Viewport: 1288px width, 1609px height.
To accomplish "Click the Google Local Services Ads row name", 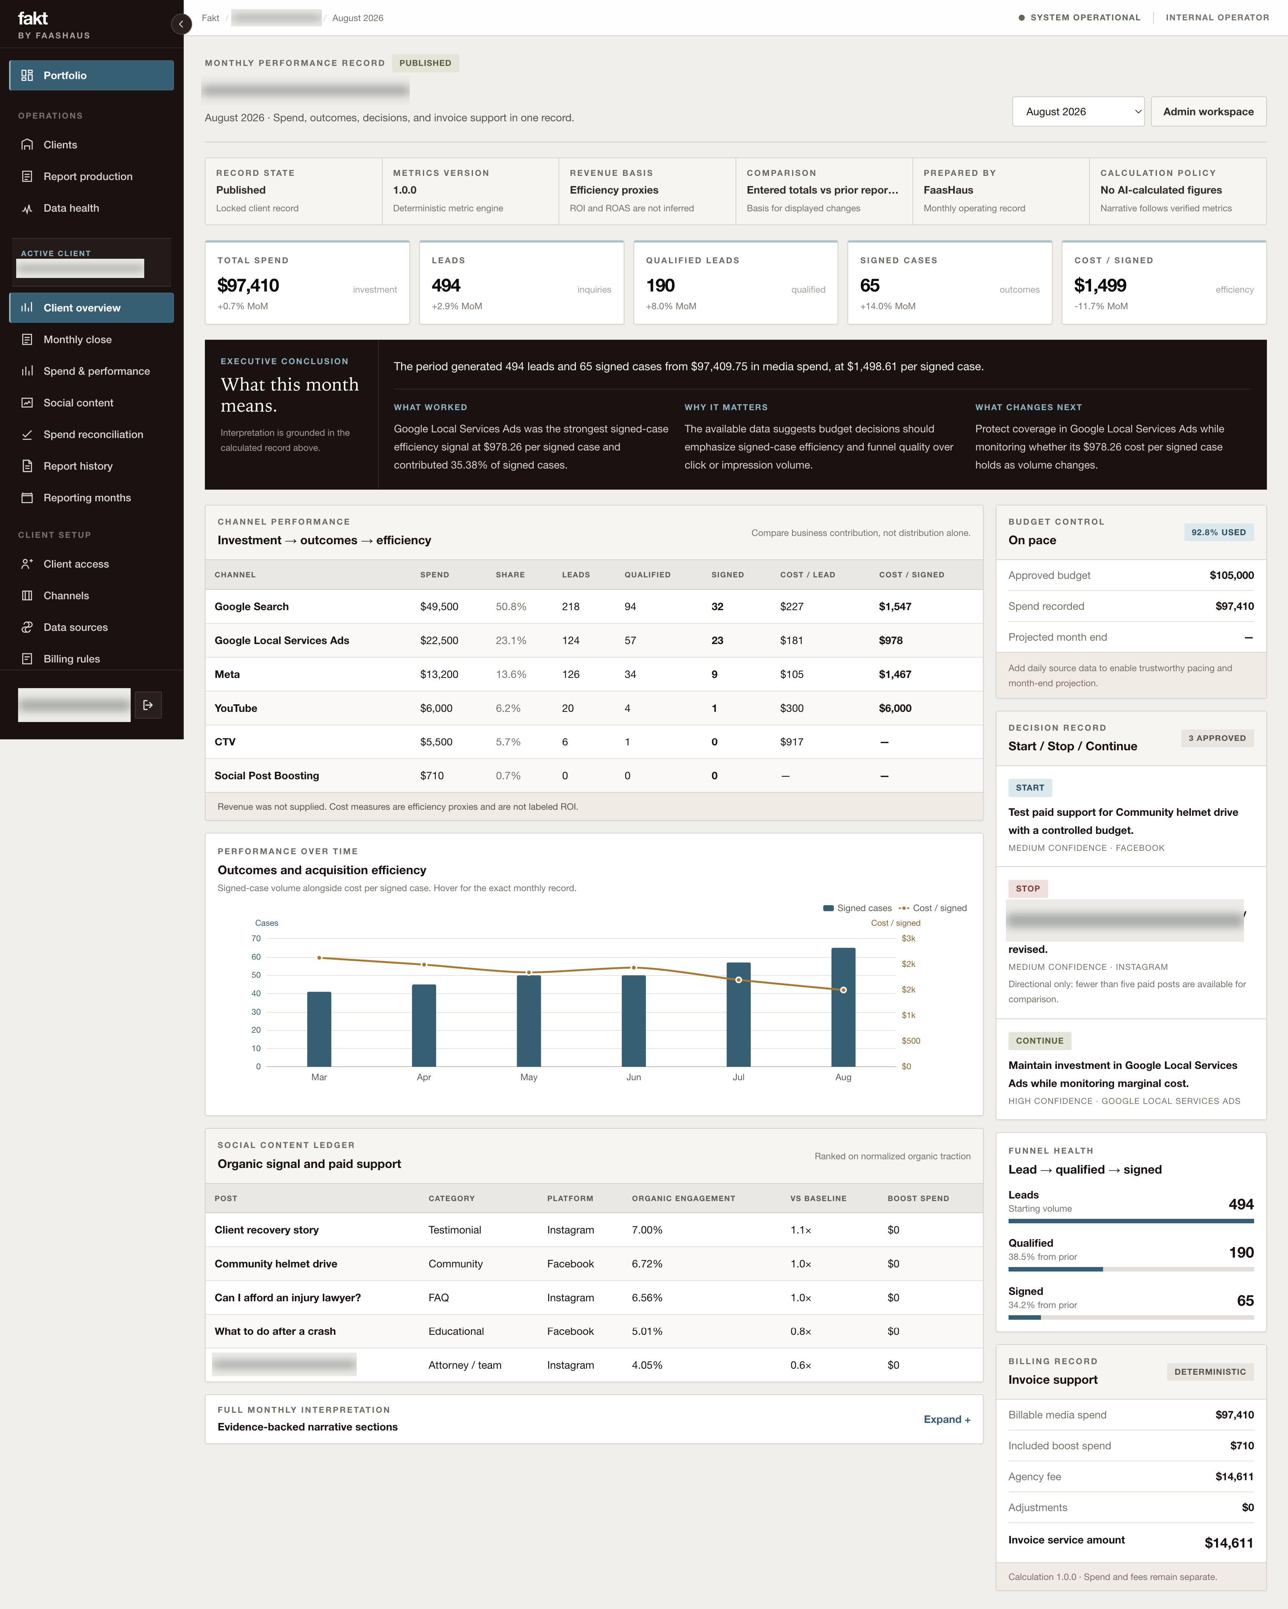I will [281, 640].
